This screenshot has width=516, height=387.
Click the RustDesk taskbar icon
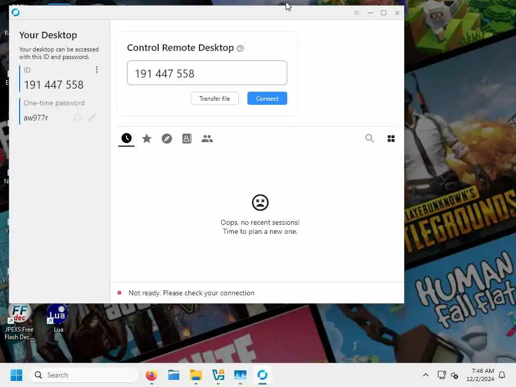point(262,375)
